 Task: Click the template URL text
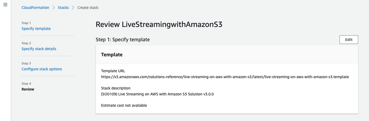(225, 77)
